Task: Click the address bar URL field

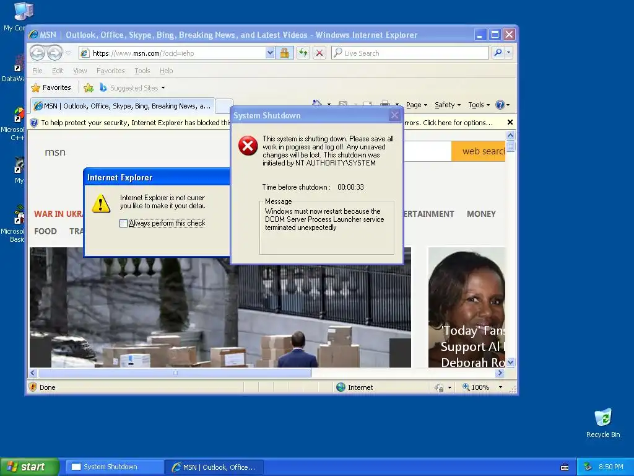Action: [178, 53]
